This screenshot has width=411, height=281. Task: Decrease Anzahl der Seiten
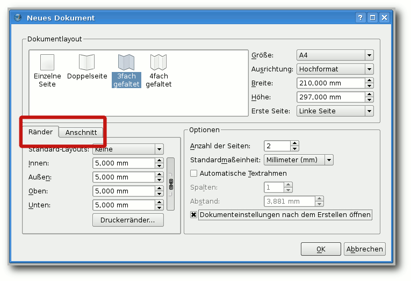(294, 149)
